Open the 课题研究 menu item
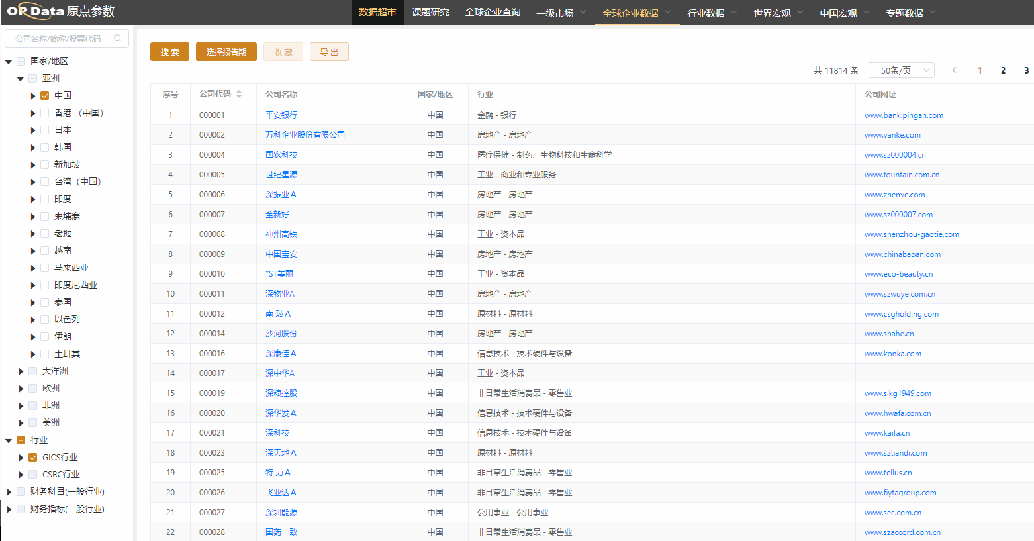The height and width of the screenshot is (541, 1034). point(430,13)
